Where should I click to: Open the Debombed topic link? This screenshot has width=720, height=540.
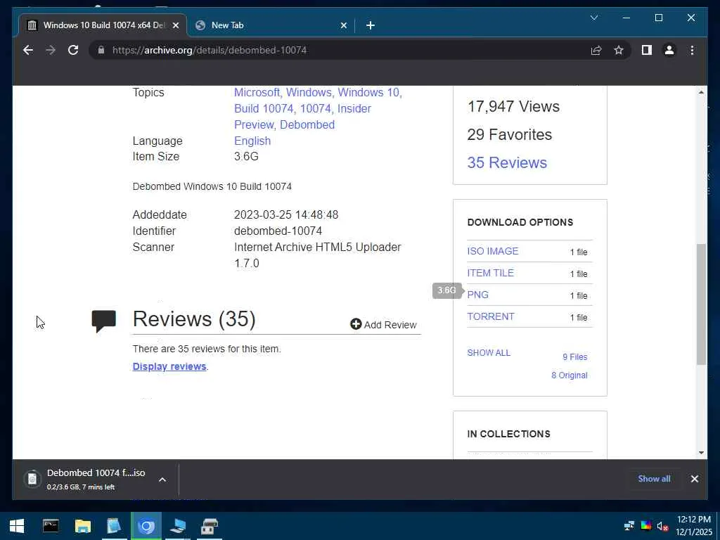tap(307, 124)
